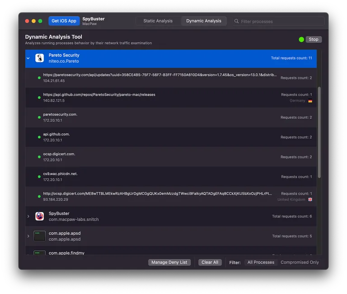The image size is (347, 294).
Task: Click Total requests count: 6 label
Action: (292, 216)
